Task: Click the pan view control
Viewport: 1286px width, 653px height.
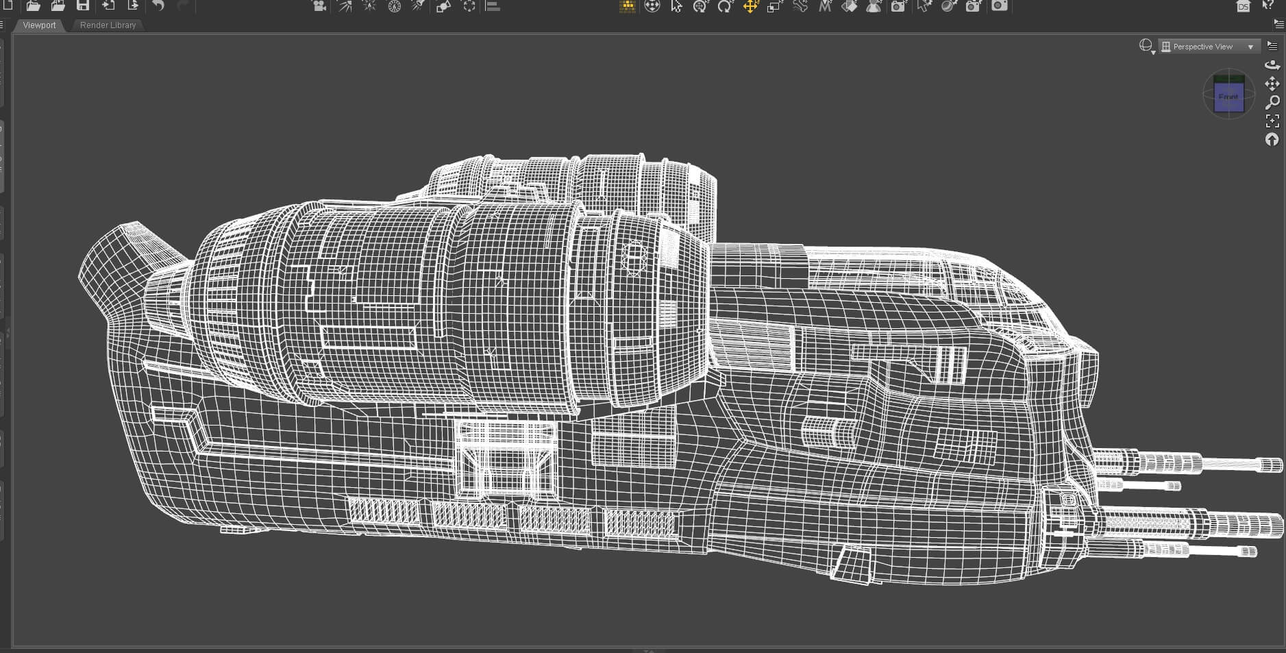Action: (x=1272, y=84)
